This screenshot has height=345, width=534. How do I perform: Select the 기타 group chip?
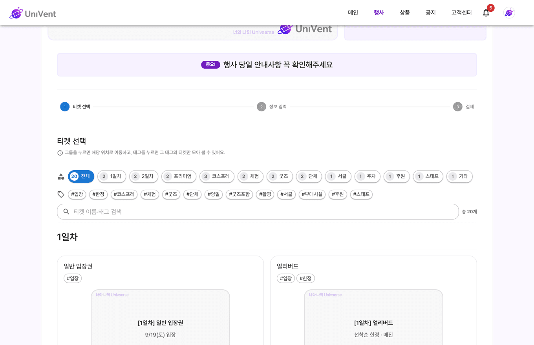click(459, 176)
